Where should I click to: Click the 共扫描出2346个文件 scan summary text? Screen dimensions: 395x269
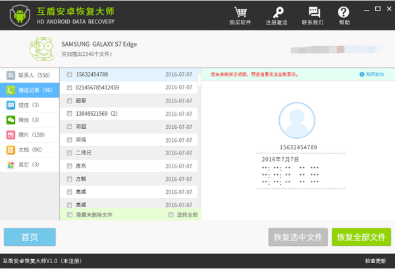coord(87,54)
